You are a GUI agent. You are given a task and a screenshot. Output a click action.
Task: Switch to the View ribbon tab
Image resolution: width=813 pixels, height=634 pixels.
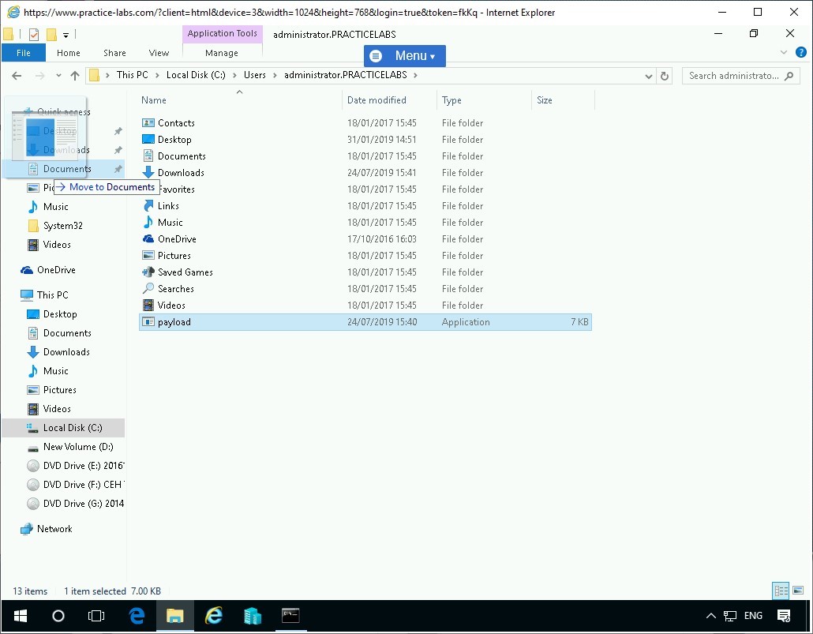(x=159, y=53)
